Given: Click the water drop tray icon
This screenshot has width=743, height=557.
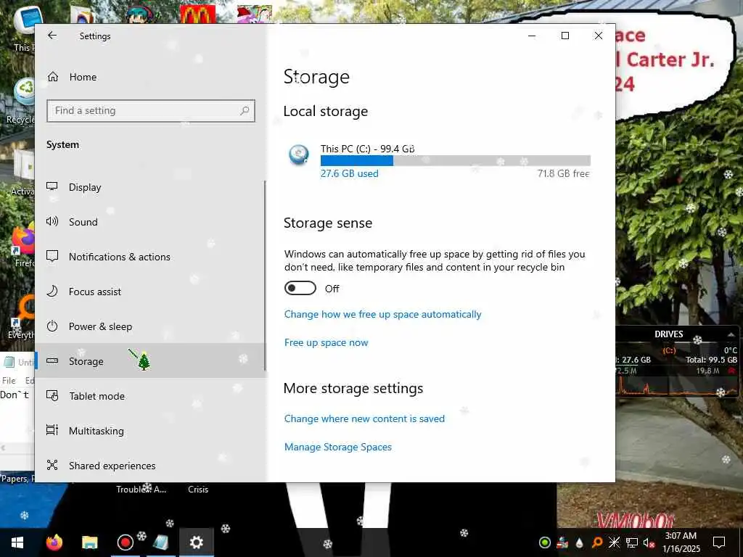Looking at the screenshot, I should (x=579, y=542).
